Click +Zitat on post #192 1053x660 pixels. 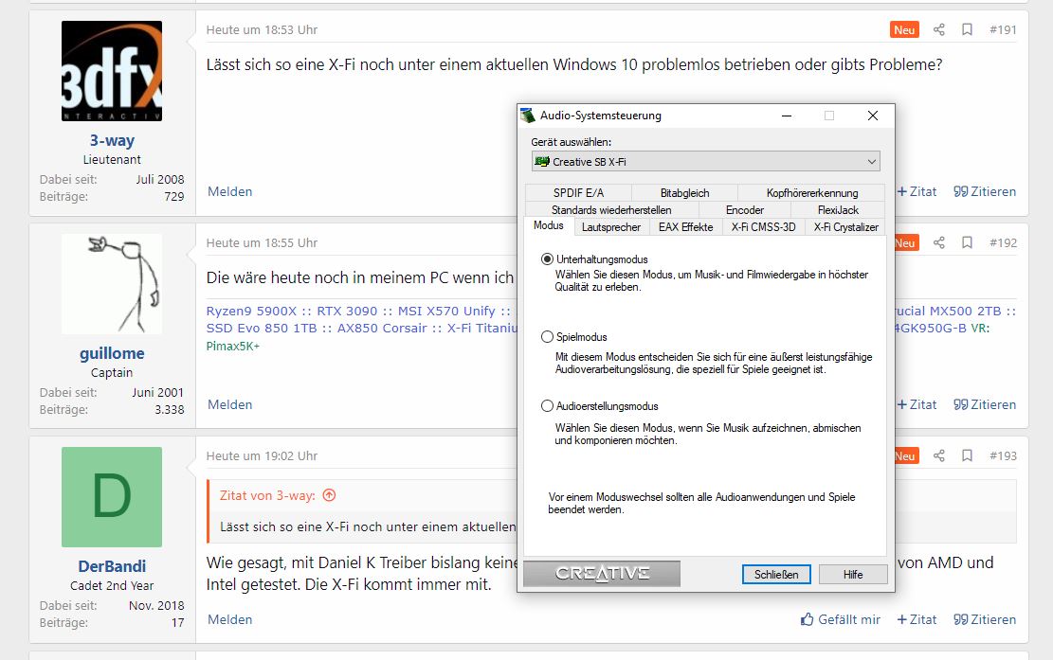[917, 405]
